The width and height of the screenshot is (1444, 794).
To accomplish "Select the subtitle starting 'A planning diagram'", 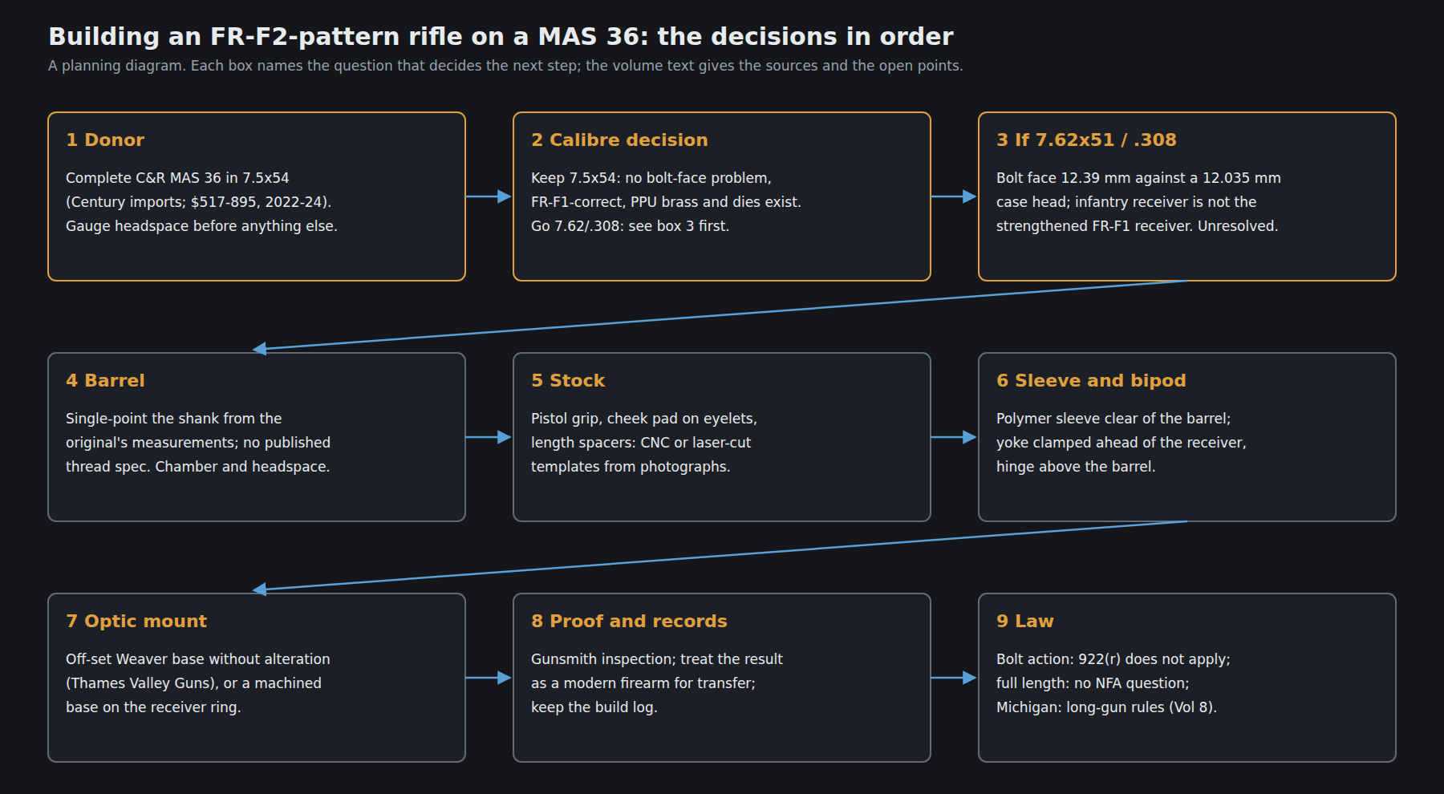I will (505, 66).
